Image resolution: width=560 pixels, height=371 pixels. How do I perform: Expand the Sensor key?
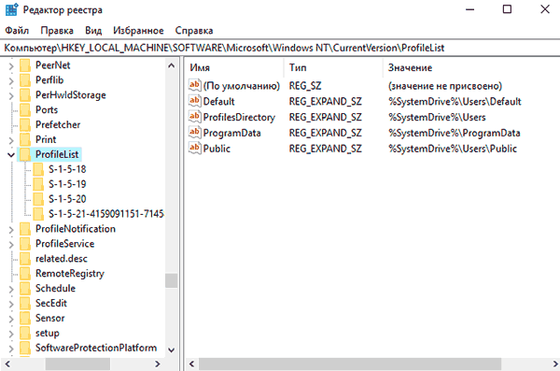coord(11,319)
